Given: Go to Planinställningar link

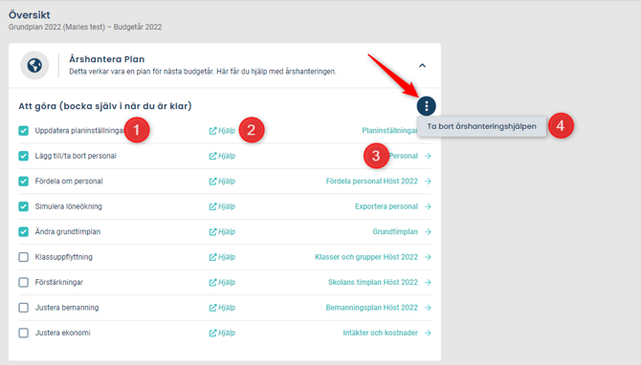Looking at the screenshot, I should coord(389,131).
